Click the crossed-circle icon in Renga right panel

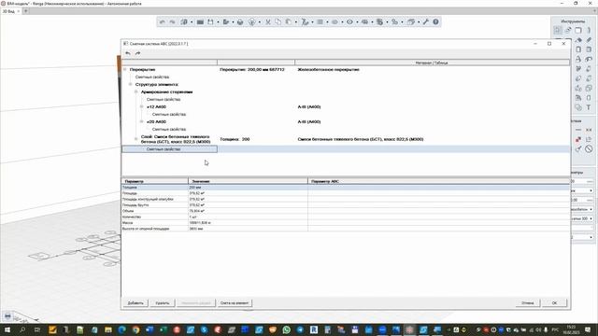pyautogui.click(x=589, y=149)
